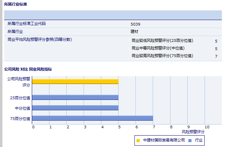Click the yellow legend swatch for 中建材国际贸易有限公司
Screen dimensions: 234x147
138,140
